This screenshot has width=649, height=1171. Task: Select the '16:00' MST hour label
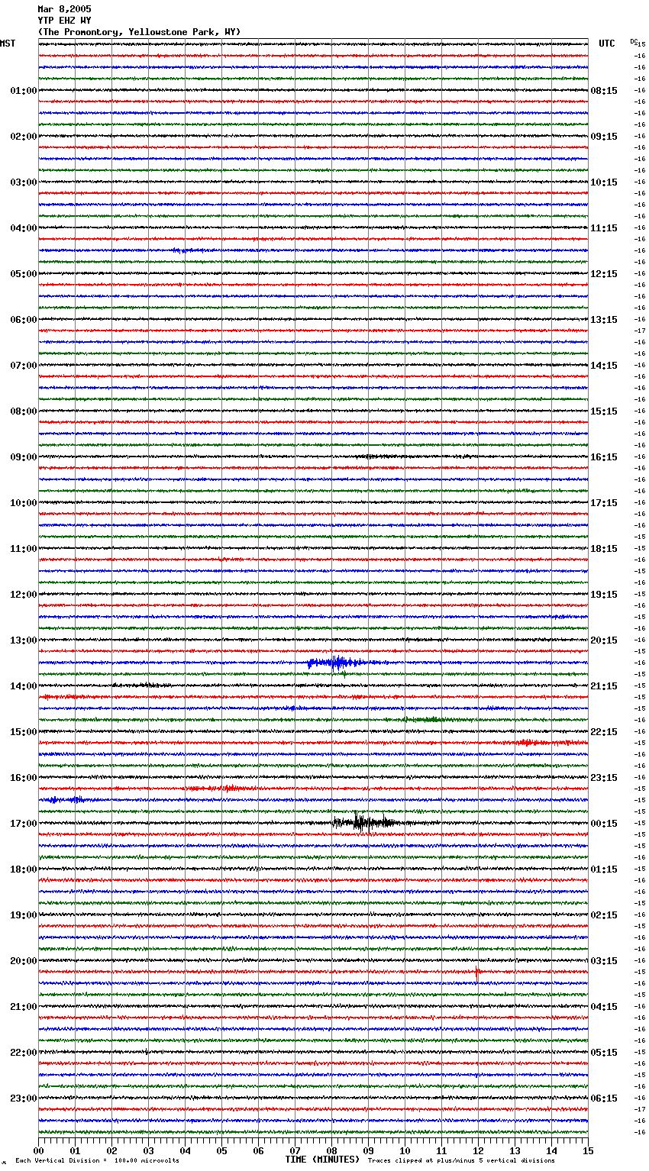(24, 778)
